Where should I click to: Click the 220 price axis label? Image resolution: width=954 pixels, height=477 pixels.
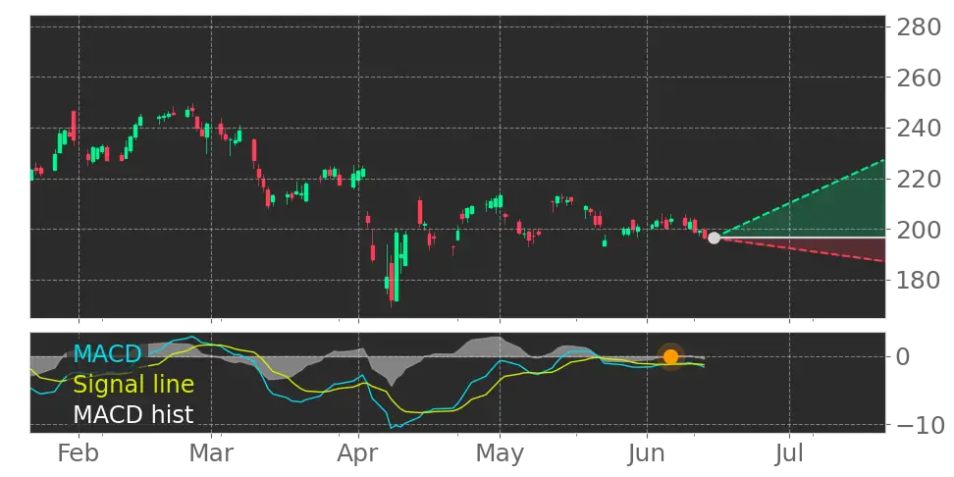click(918, 179)
